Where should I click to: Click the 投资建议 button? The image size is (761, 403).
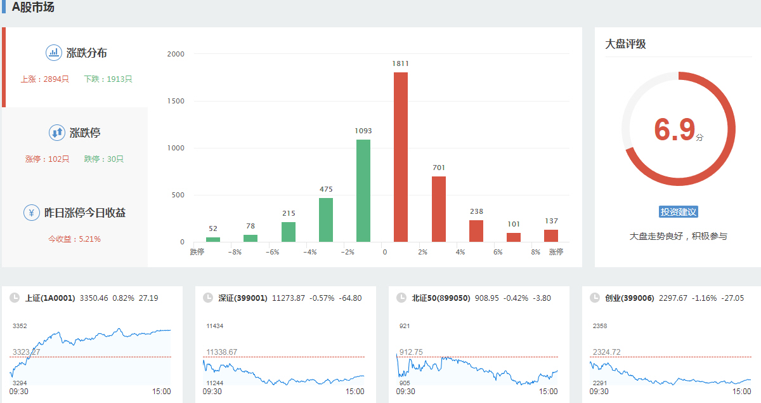pyautogui.click(x=679, y=212)
